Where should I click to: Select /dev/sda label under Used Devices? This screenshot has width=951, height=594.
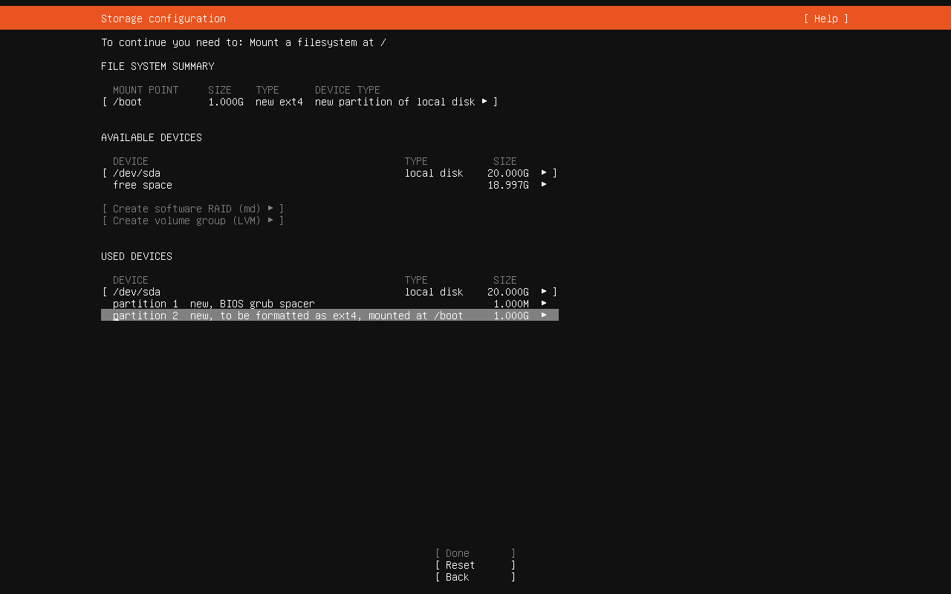tap(137, 292)
